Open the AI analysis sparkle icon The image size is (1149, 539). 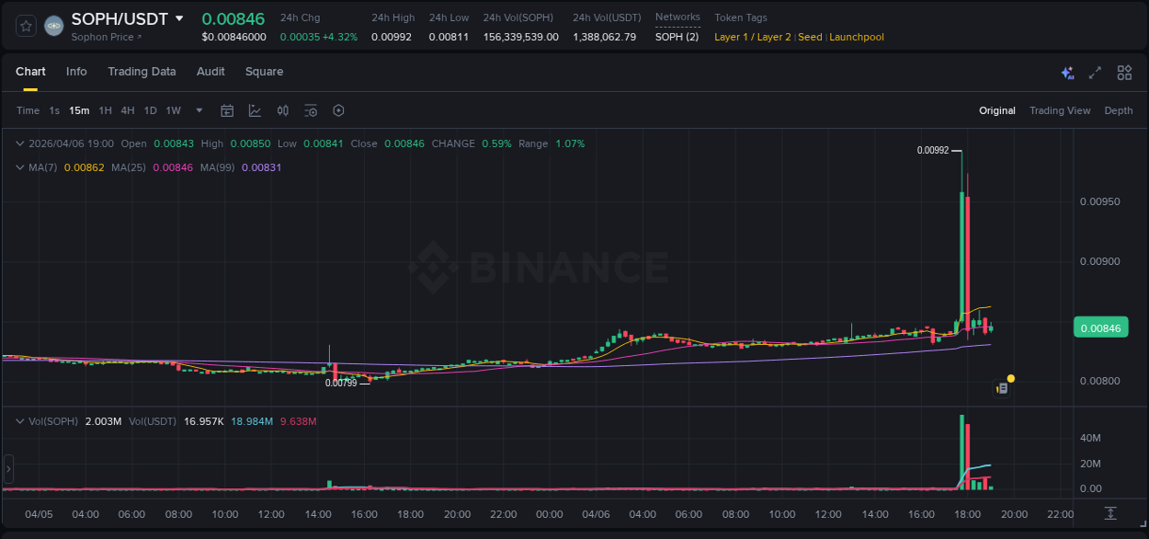1067,73
